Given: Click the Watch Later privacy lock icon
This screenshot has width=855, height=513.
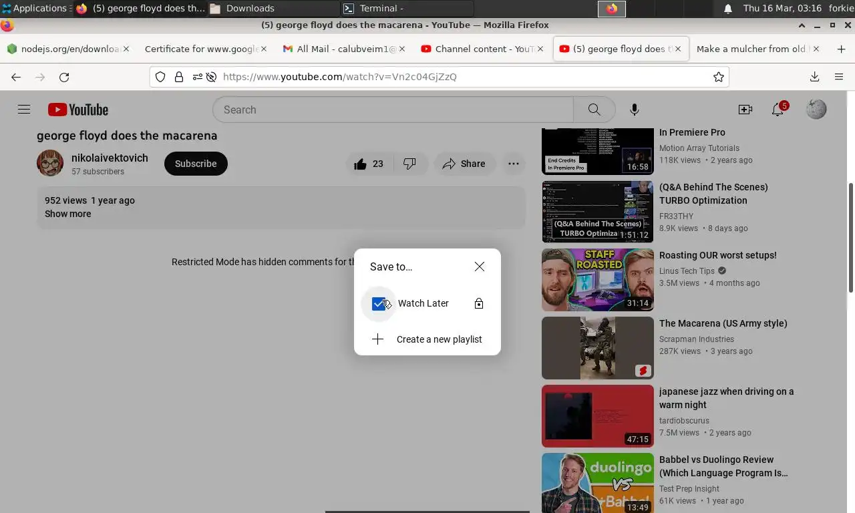Looking at the screenshot, I should [478, 303].
